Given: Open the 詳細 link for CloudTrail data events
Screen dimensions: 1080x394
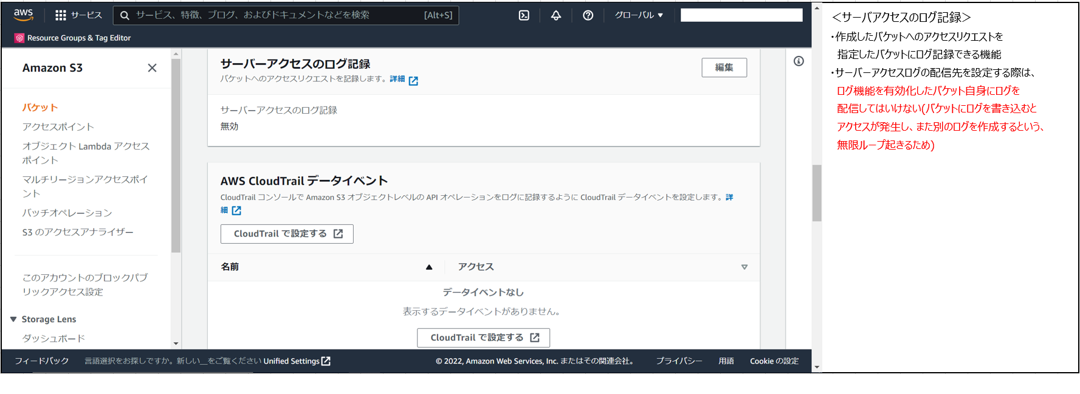Looking at the screenshot, I should pyautogui.click(x=729, y=198).
